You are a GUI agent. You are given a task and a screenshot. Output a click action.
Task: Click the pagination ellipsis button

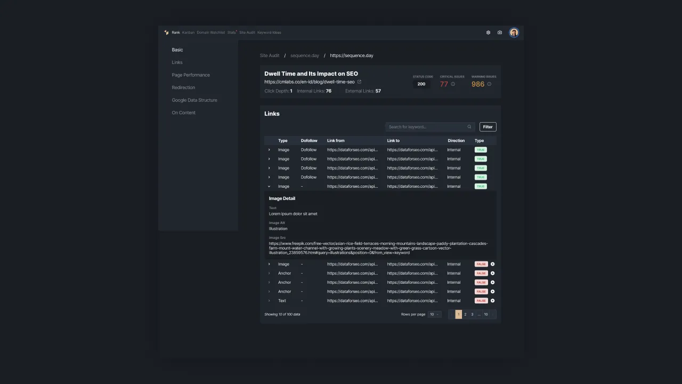pyautogui.click(x=479, y=314)
